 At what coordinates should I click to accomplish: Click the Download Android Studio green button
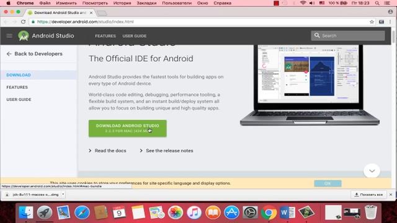(128, 128)
